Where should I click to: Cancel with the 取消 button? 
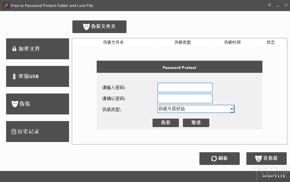tap(196, 123)
